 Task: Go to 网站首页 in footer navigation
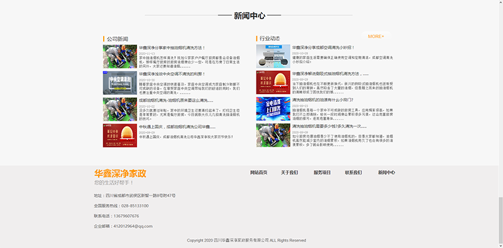259,173
